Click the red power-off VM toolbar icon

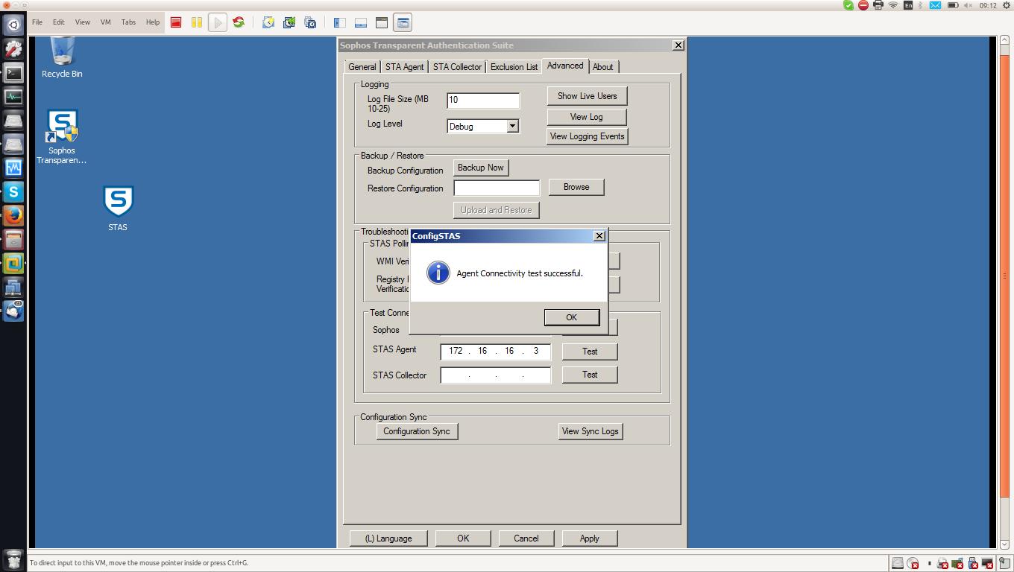(x=176, y=22)
